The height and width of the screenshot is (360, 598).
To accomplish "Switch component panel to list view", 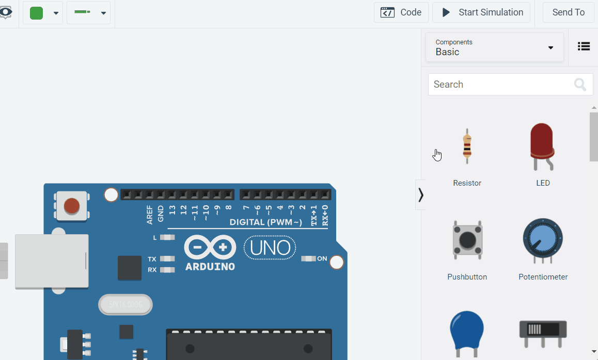I will click(x=584, y=46).
